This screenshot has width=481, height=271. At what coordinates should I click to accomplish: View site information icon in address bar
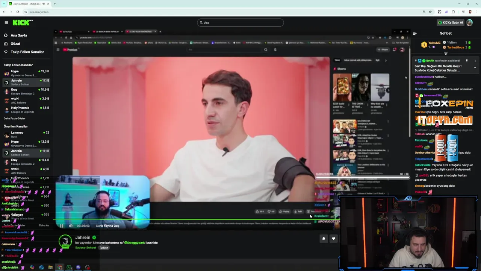26,12
